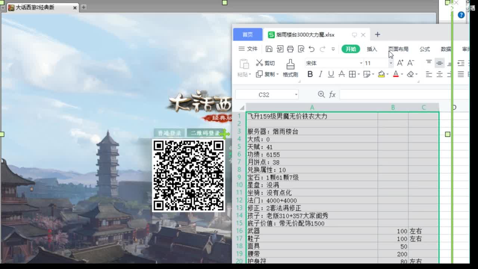Select column A header
The image size is (478, 269).
(312, 108)
